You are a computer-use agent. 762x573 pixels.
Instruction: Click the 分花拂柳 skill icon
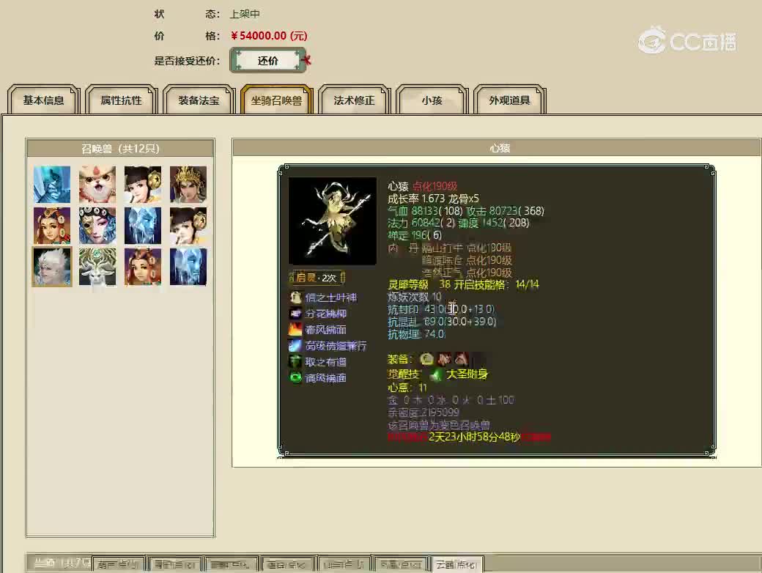coord(295,314)
